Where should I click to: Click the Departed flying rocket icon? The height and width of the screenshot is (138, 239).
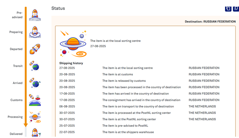click(x=34, y=49)
